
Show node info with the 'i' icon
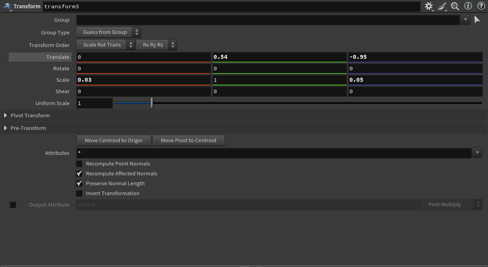click(x=468, y=6)
